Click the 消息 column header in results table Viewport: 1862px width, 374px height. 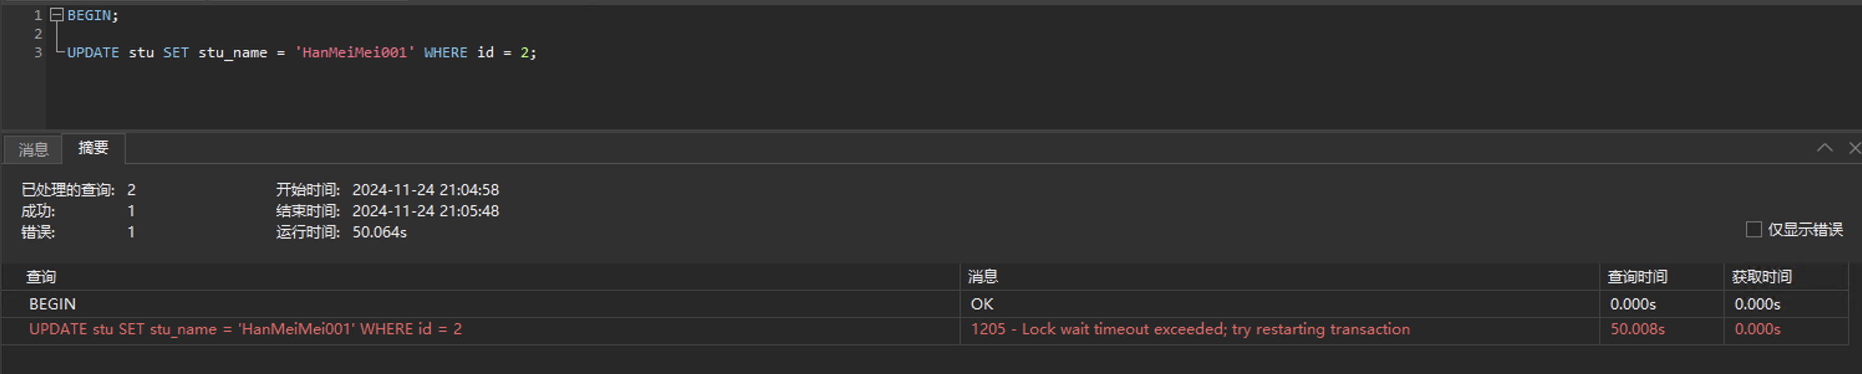click(x=983, y=276)
